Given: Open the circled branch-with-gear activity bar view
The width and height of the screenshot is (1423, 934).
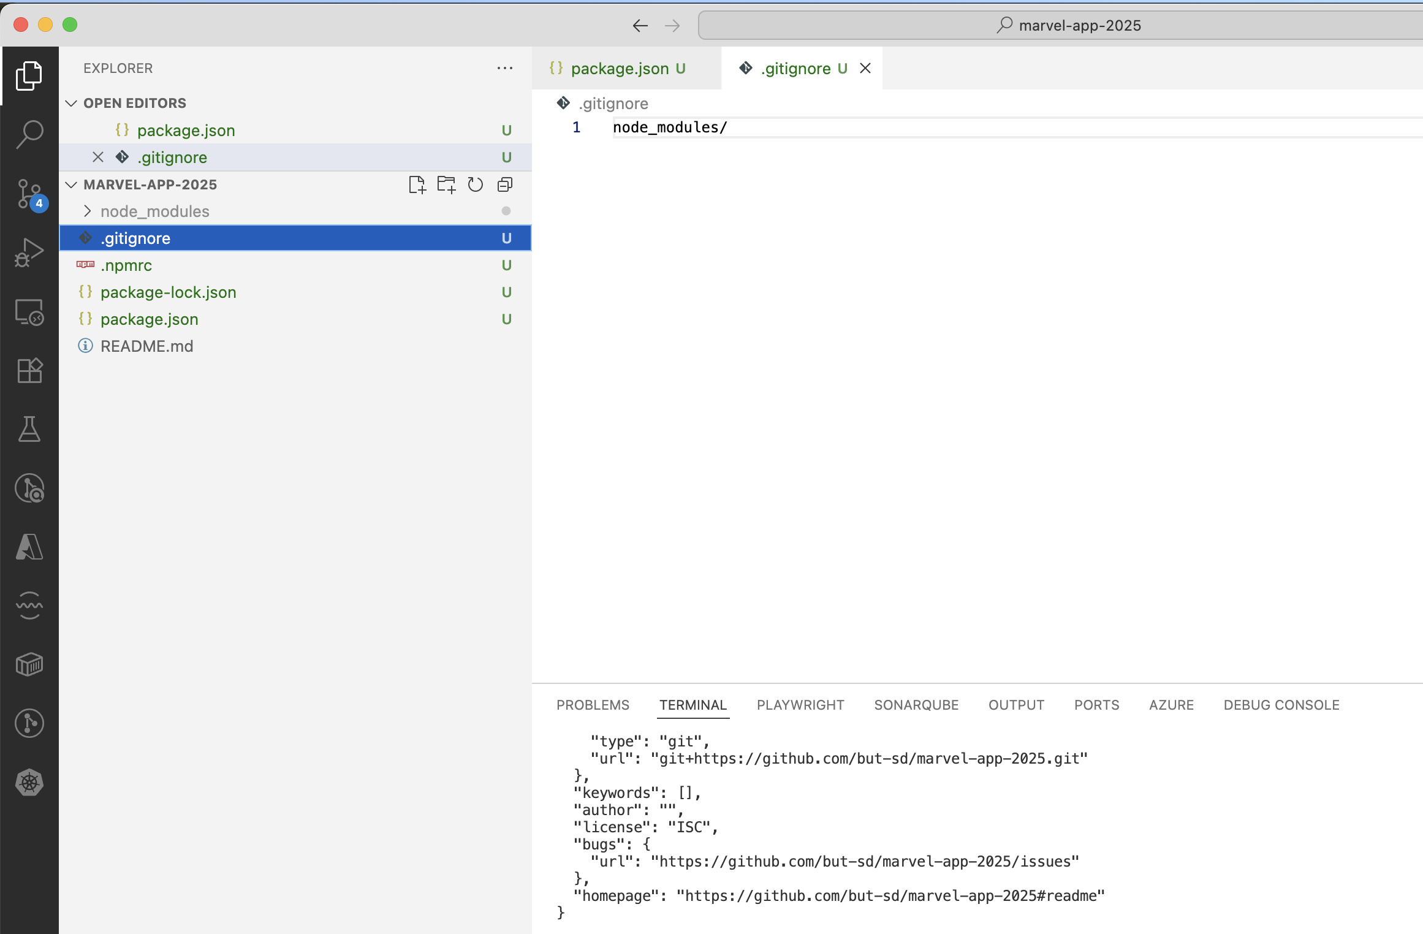Looking at the screenshot, I should pyautogui.click(x=29, y=488).
